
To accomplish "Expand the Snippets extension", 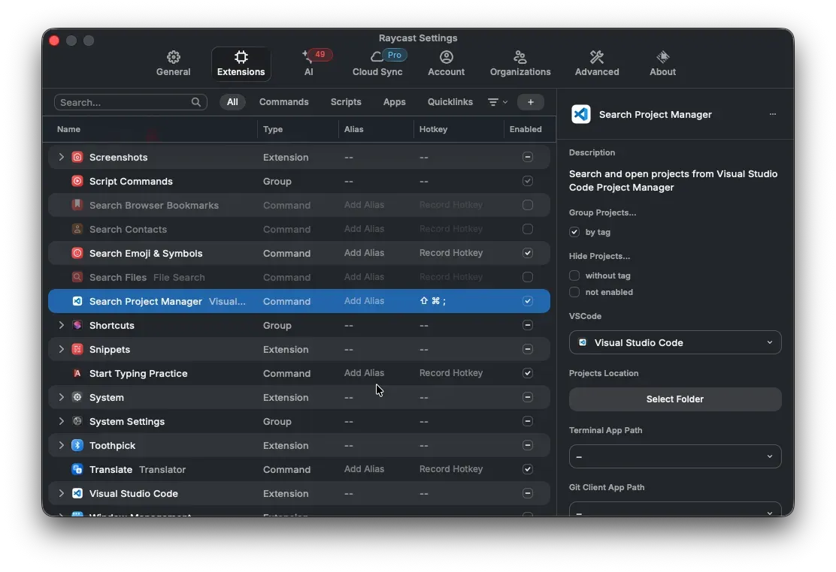I will point(62,349).
